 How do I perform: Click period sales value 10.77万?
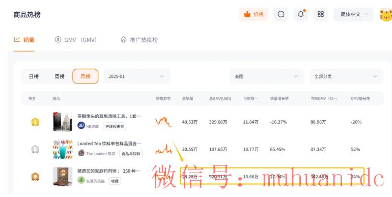point(251,149)
